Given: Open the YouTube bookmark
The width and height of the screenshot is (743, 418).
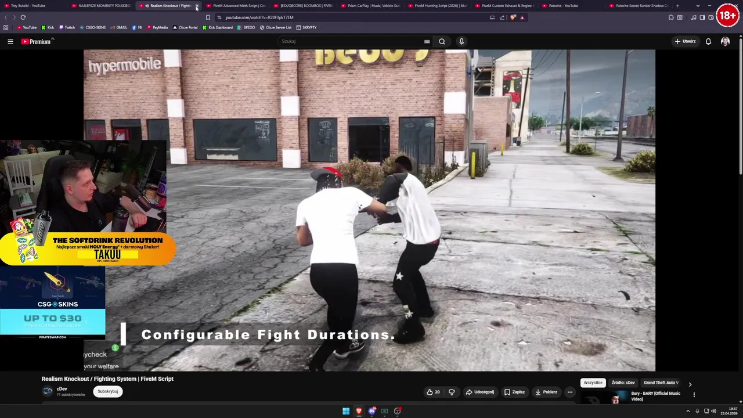Looking at the screenshot, I should tap(27, 27).
